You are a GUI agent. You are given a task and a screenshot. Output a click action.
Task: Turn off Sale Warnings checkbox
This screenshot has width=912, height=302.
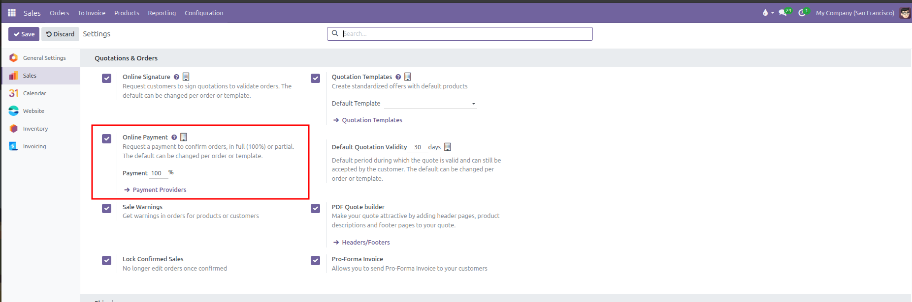pyautogui.click(x=107, y=208)
